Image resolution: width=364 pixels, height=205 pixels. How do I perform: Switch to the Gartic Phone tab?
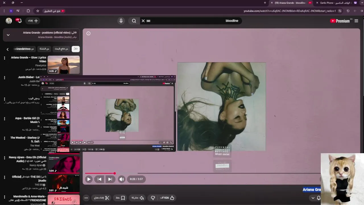click(x=336, y=3)
